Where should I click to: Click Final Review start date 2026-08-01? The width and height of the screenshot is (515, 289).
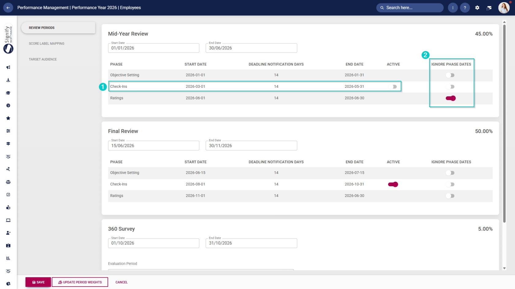click(195, 184)
